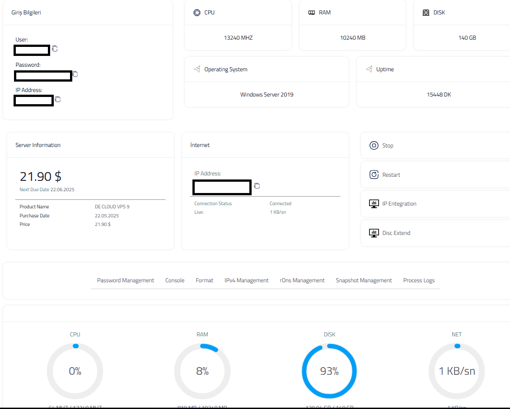Click the İnternet card heading
Image resolution: width=510 pixels, height=409 pixels.
coord(200,145)
